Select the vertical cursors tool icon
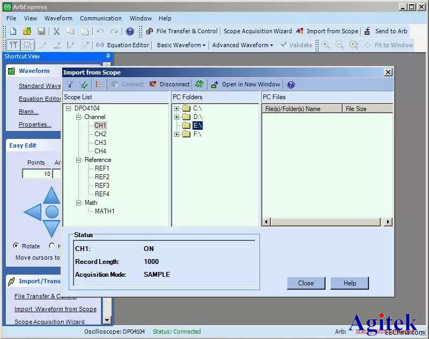 [x=14, y=45]
